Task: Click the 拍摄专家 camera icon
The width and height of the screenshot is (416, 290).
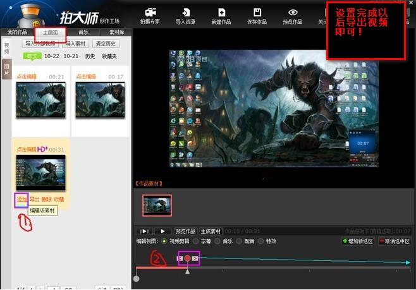Action: pyautogui.click(x=150, y=12)
